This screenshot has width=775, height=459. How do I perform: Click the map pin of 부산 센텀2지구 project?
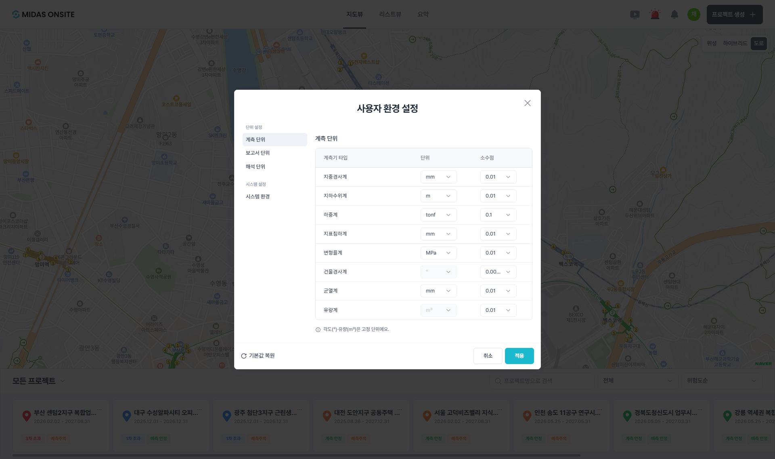click(x=27, y=416)
